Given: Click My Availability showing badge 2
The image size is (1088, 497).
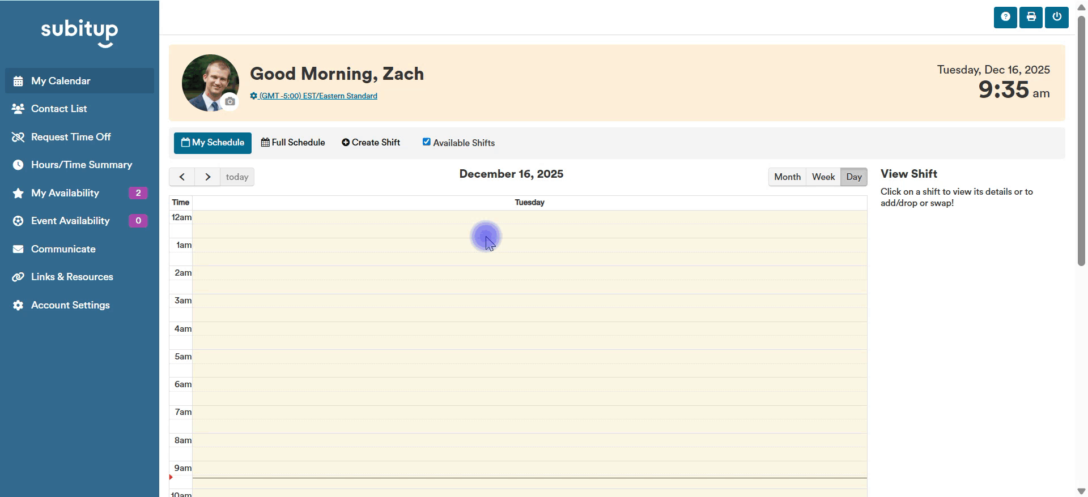Looking at the screenshot, I should tap(65, 193).
